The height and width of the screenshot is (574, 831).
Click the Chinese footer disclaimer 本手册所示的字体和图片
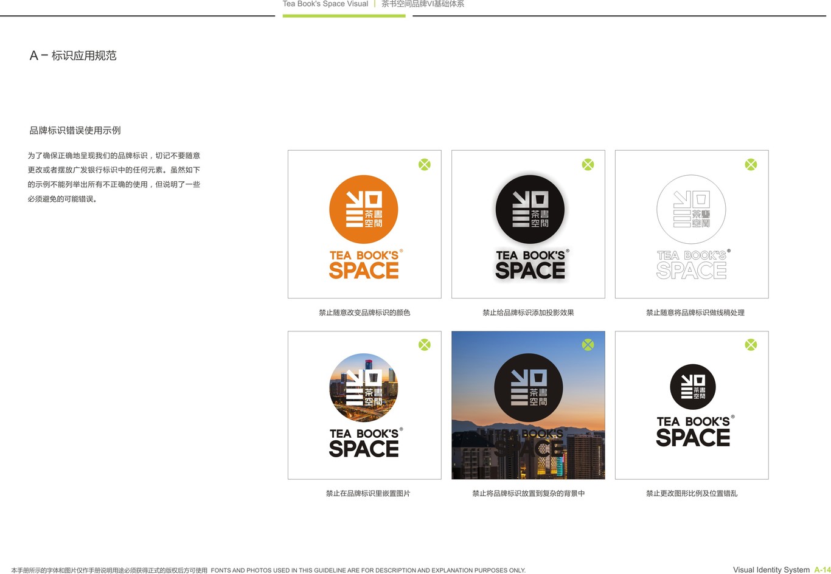[110, 570]
